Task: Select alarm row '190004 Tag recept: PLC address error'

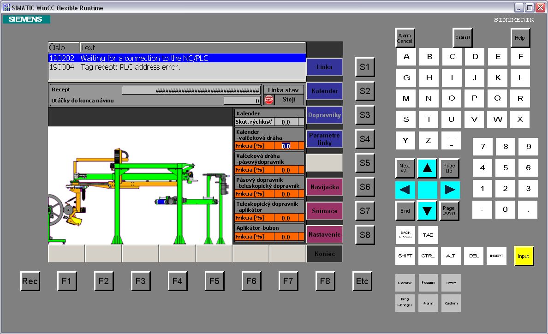Action: pyautogui.click(x=177, y=67)
